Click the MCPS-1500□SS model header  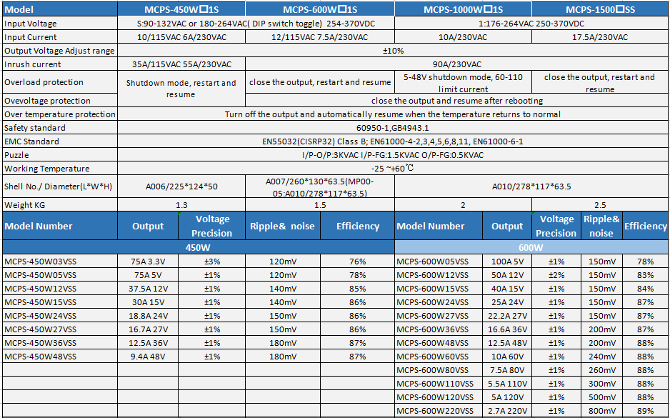[600, 9]
